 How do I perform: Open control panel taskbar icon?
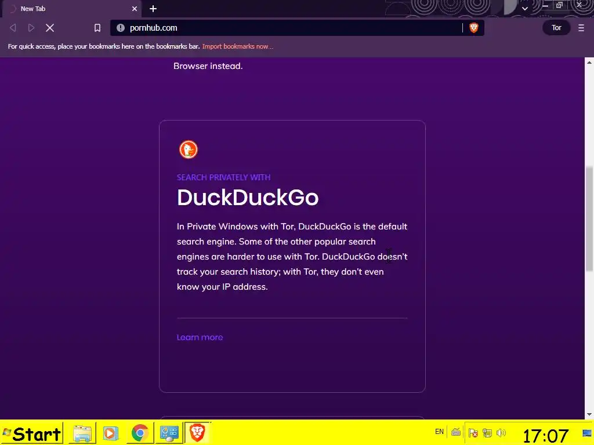pos(169,433)
